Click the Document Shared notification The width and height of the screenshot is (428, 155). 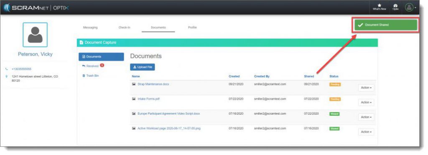[x=386, y=25]
